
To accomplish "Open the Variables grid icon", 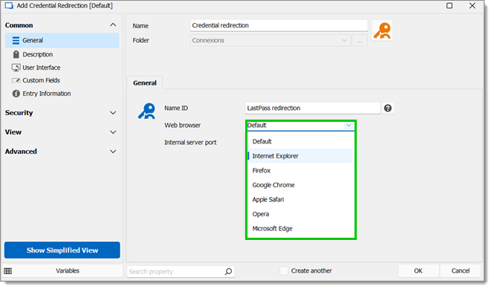I will tap(8, 271).
